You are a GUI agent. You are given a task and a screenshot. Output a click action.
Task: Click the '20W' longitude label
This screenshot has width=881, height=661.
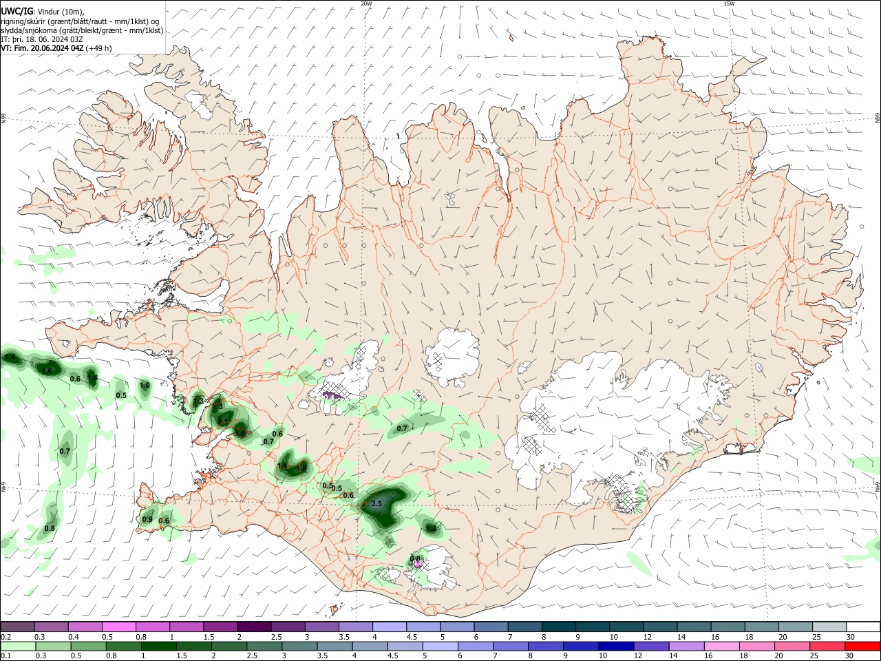(x=366, y=3)
